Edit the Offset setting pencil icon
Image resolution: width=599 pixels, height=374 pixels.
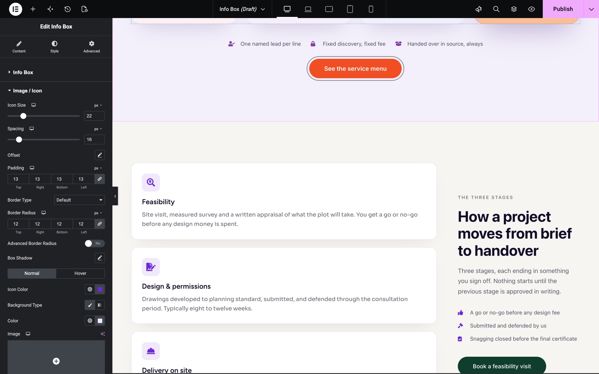[100, 155]
